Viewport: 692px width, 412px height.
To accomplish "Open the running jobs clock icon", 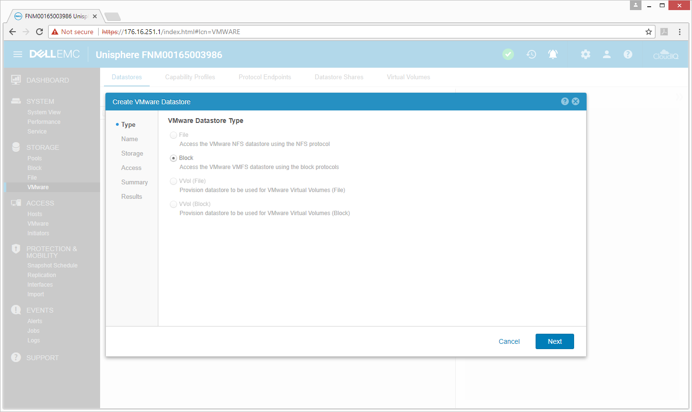I will (x=531, y=54).
